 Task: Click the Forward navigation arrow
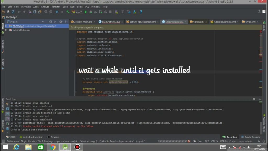(62, 12)
